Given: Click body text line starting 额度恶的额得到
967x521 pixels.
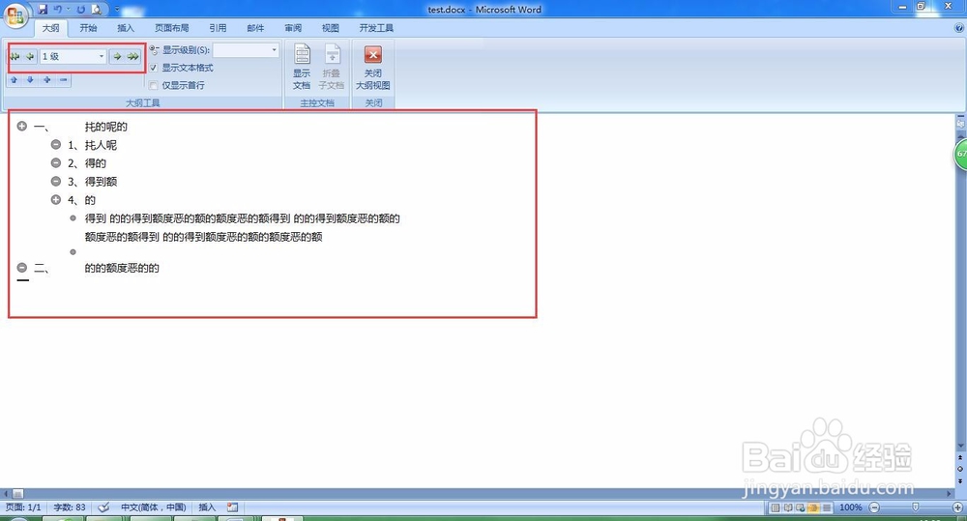Looking at the screenshot, I should point(203,237).
